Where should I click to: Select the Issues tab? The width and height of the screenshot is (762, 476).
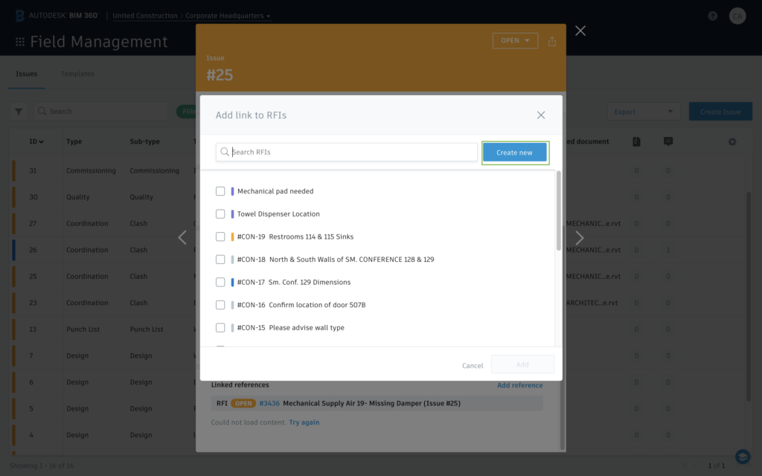27,74
